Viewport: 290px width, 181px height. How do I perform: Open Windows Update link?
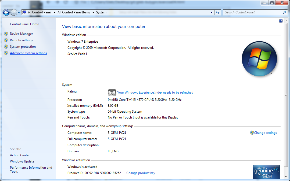click(x=22, y=161)
